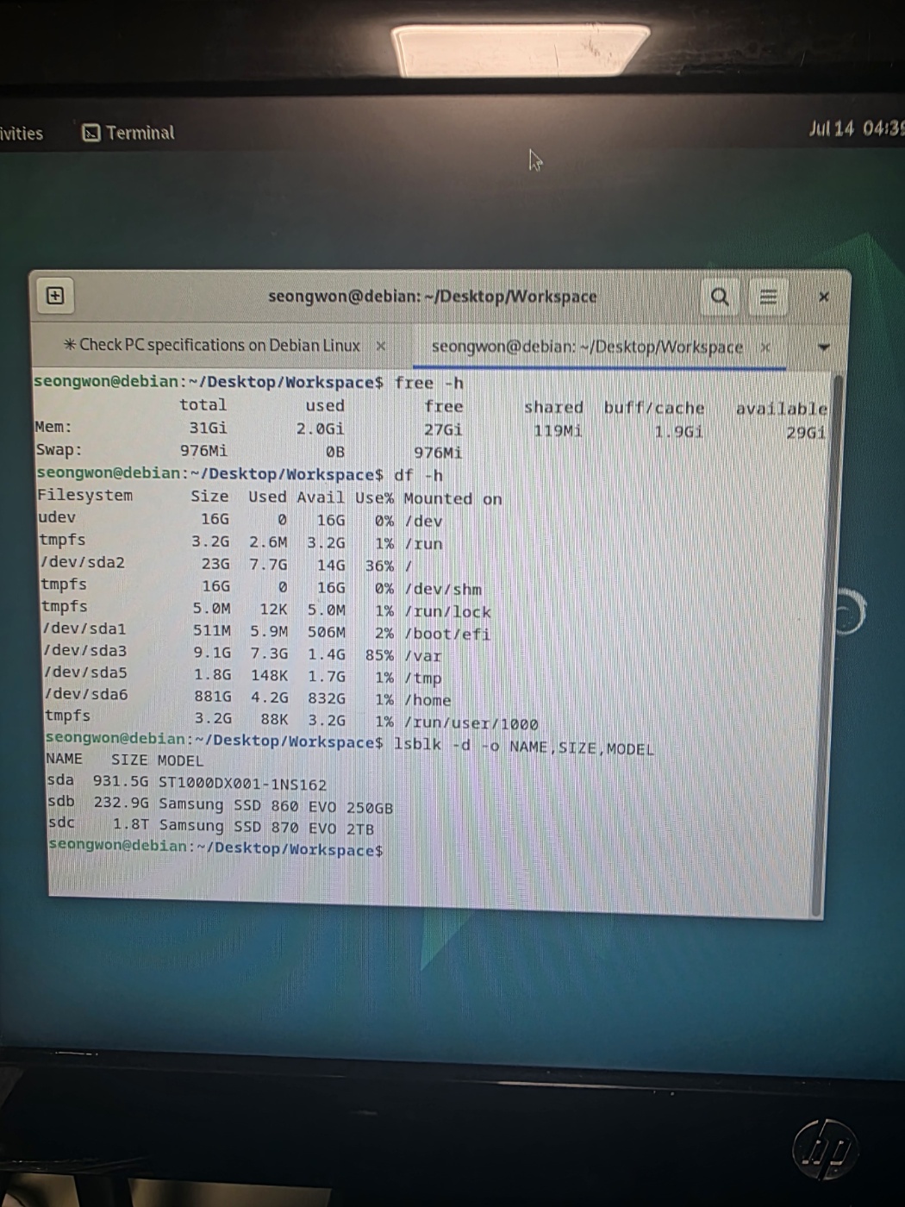Click the '/run/user/1000' mount point
The width and height of the screenshot is (905, 1207).
[x=471, y=723]
